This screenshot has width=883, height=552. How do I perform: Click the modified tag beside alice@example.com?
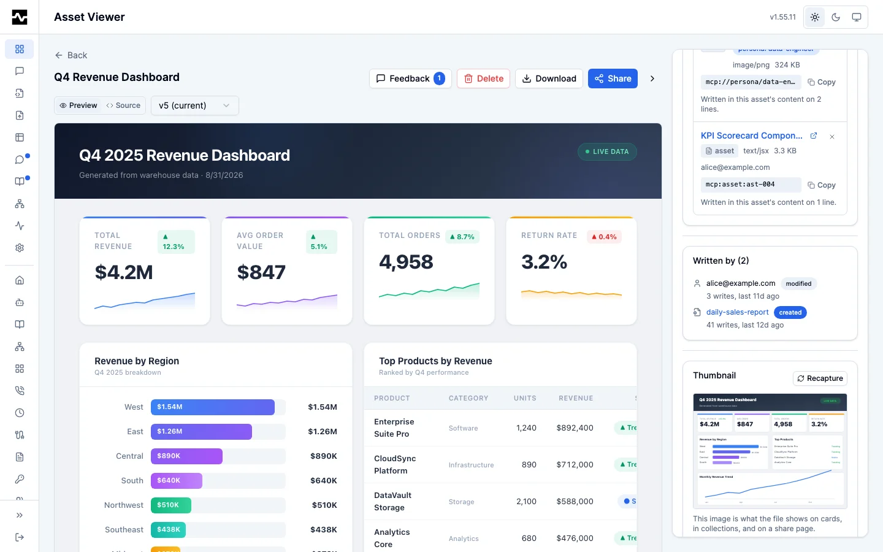(x=798, y=283)
